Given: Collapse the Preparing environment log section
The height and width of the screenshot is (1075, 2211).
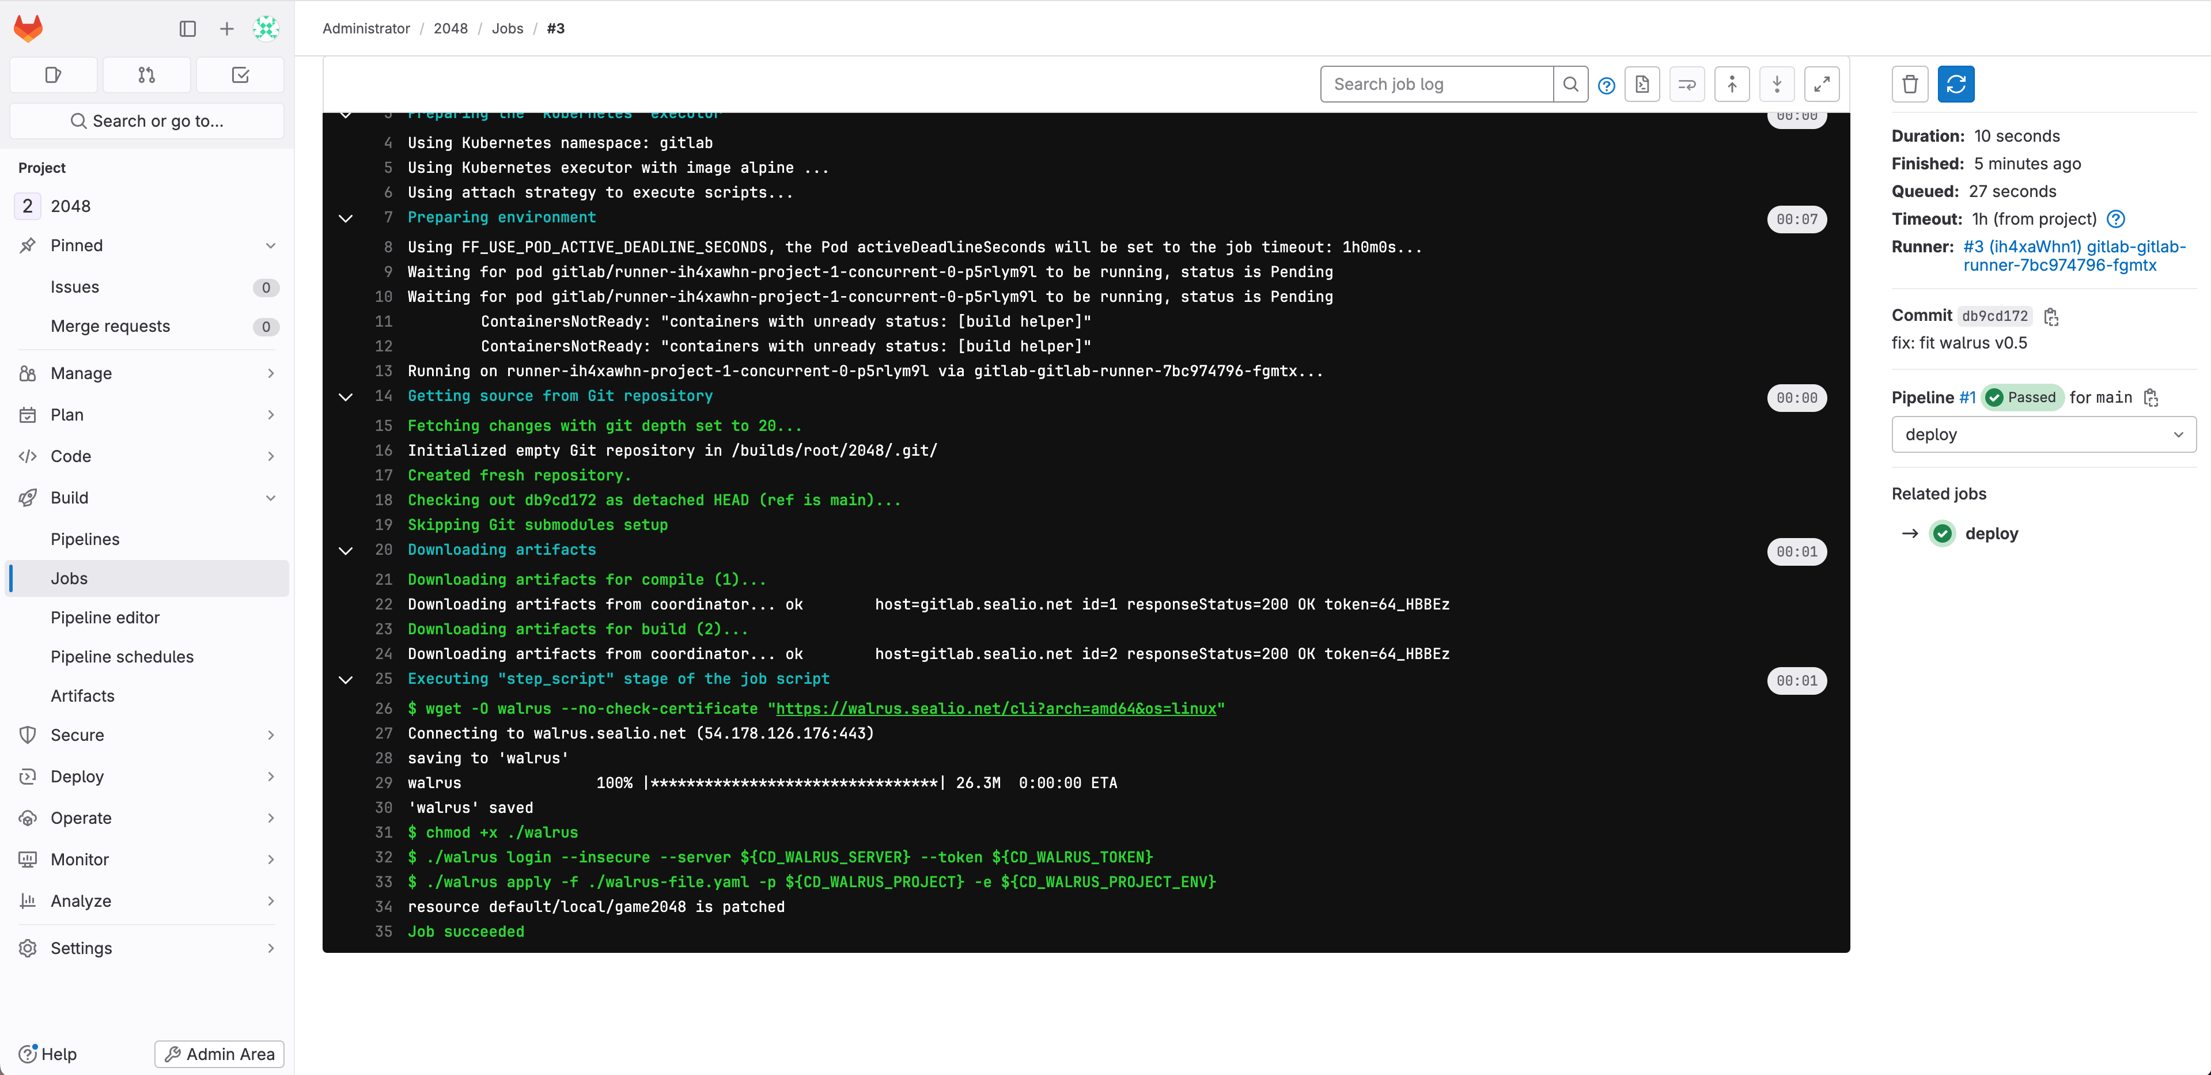Looking at the screenshot, I should click(x=346, y=218).
